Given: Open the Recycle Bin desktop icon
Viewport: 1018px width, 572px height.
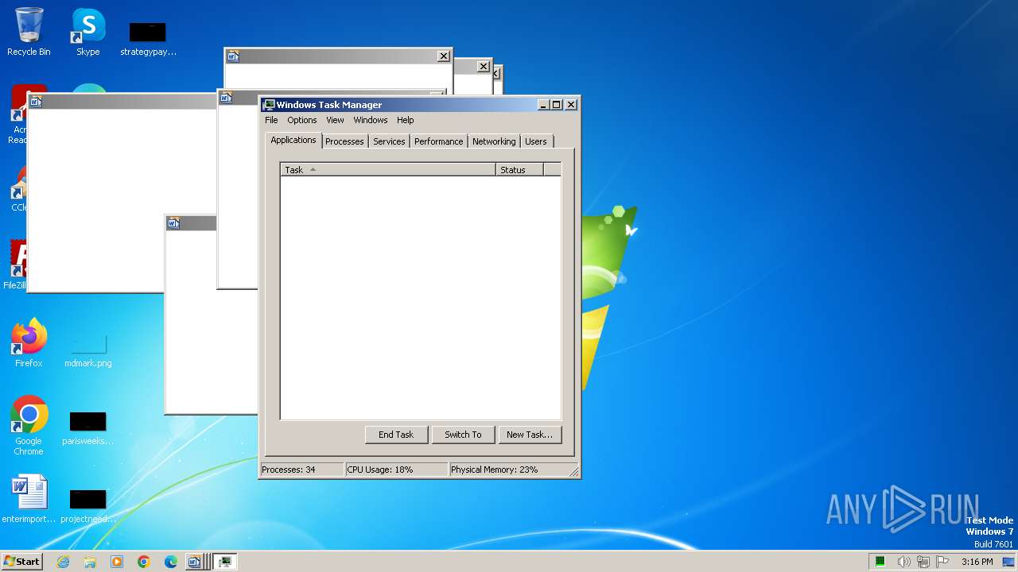Looking at the screenshot, I should (x=29, y=32).
